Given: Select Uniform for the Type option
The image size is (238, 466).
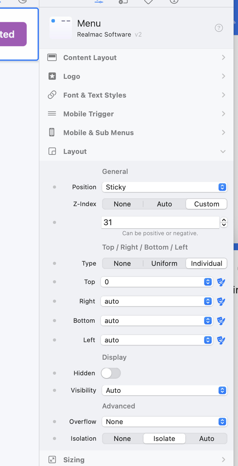Looking at the screenshot, I should 164,263.
